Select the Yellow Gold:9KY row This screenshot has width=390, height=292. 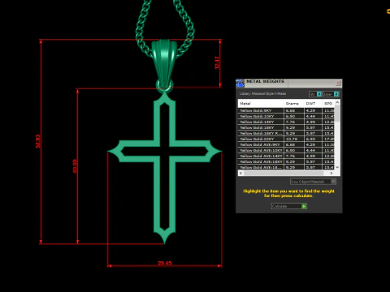(286, 110)
